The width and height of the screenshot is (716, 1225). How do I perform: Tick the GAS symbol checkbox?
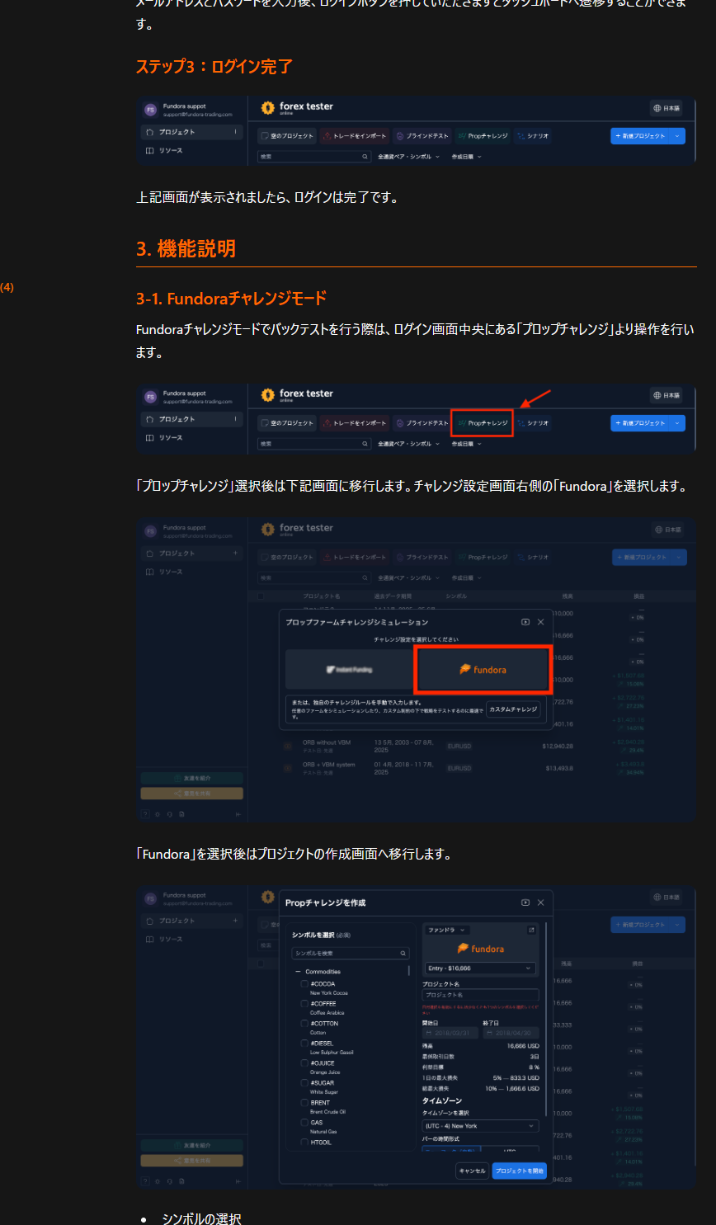[x=304, y=1123]
